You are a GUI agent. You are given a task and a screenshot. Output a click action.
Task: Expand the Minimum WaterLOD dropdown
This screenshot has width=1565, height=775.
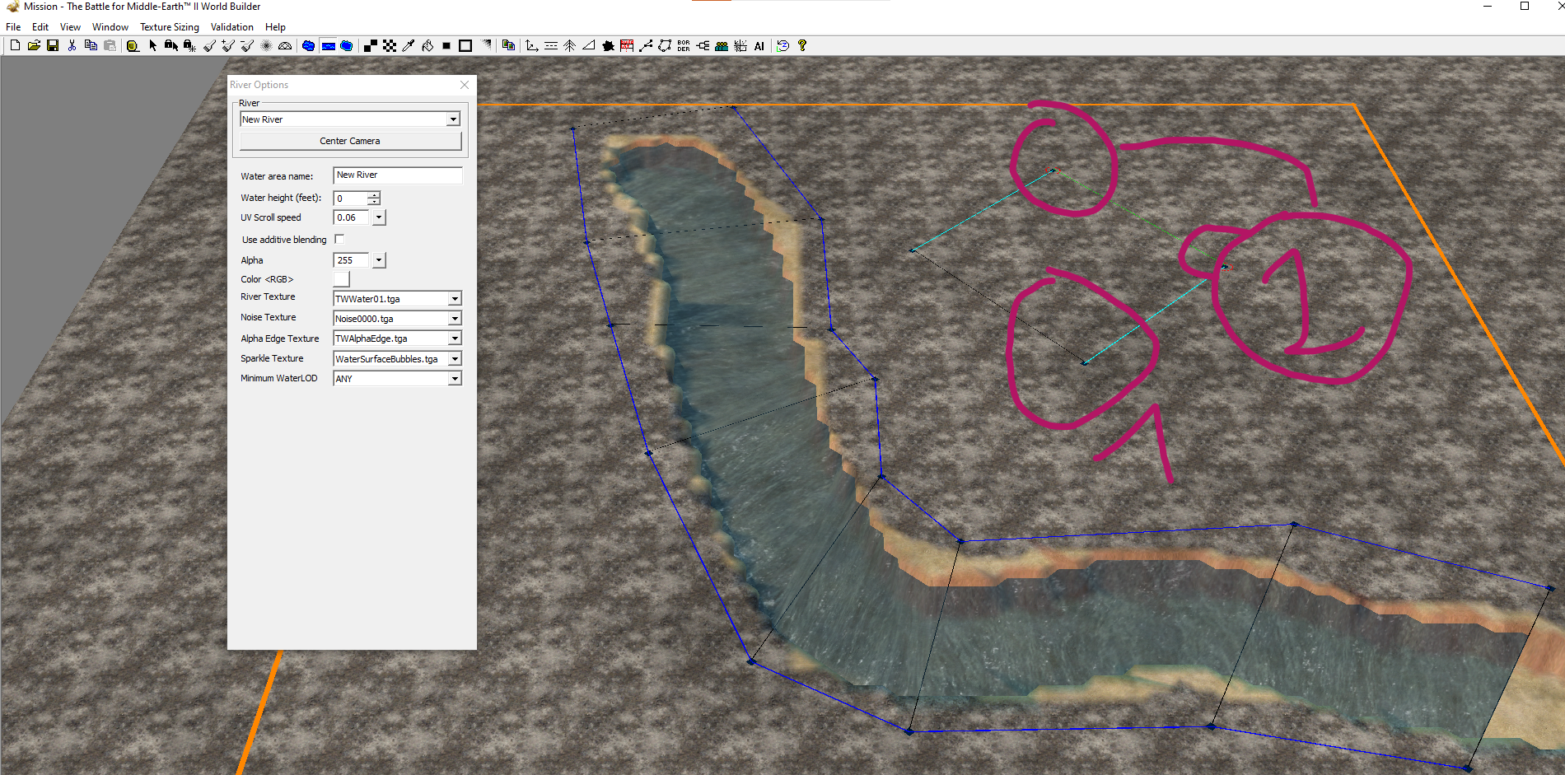pos(455,378)
